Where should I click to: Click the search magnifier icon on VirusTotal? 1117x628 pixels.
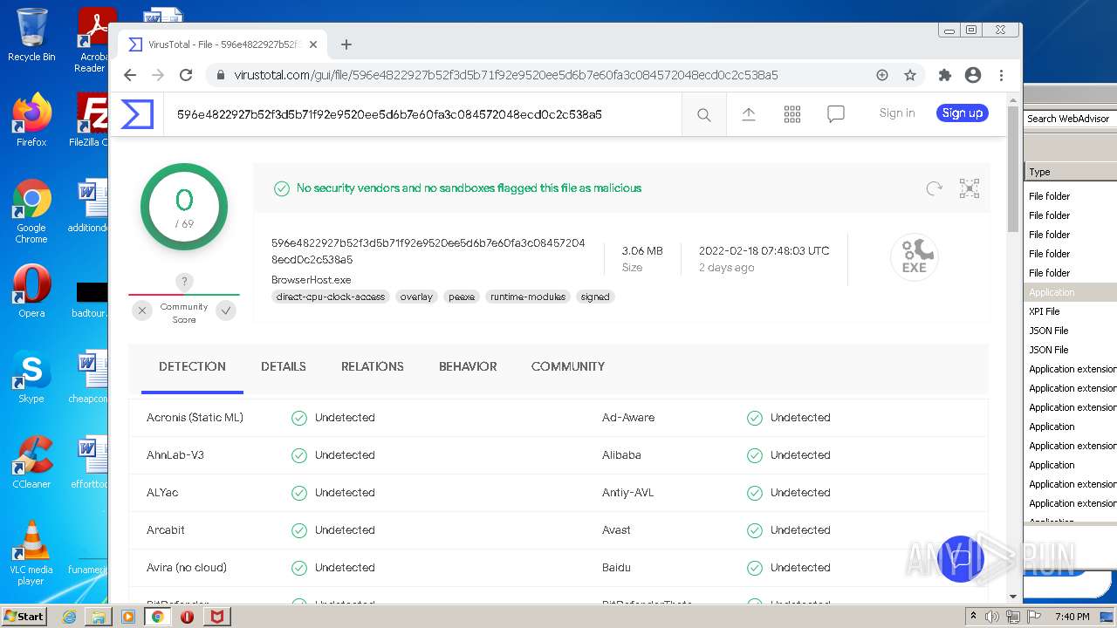click(x=704, y=114)
